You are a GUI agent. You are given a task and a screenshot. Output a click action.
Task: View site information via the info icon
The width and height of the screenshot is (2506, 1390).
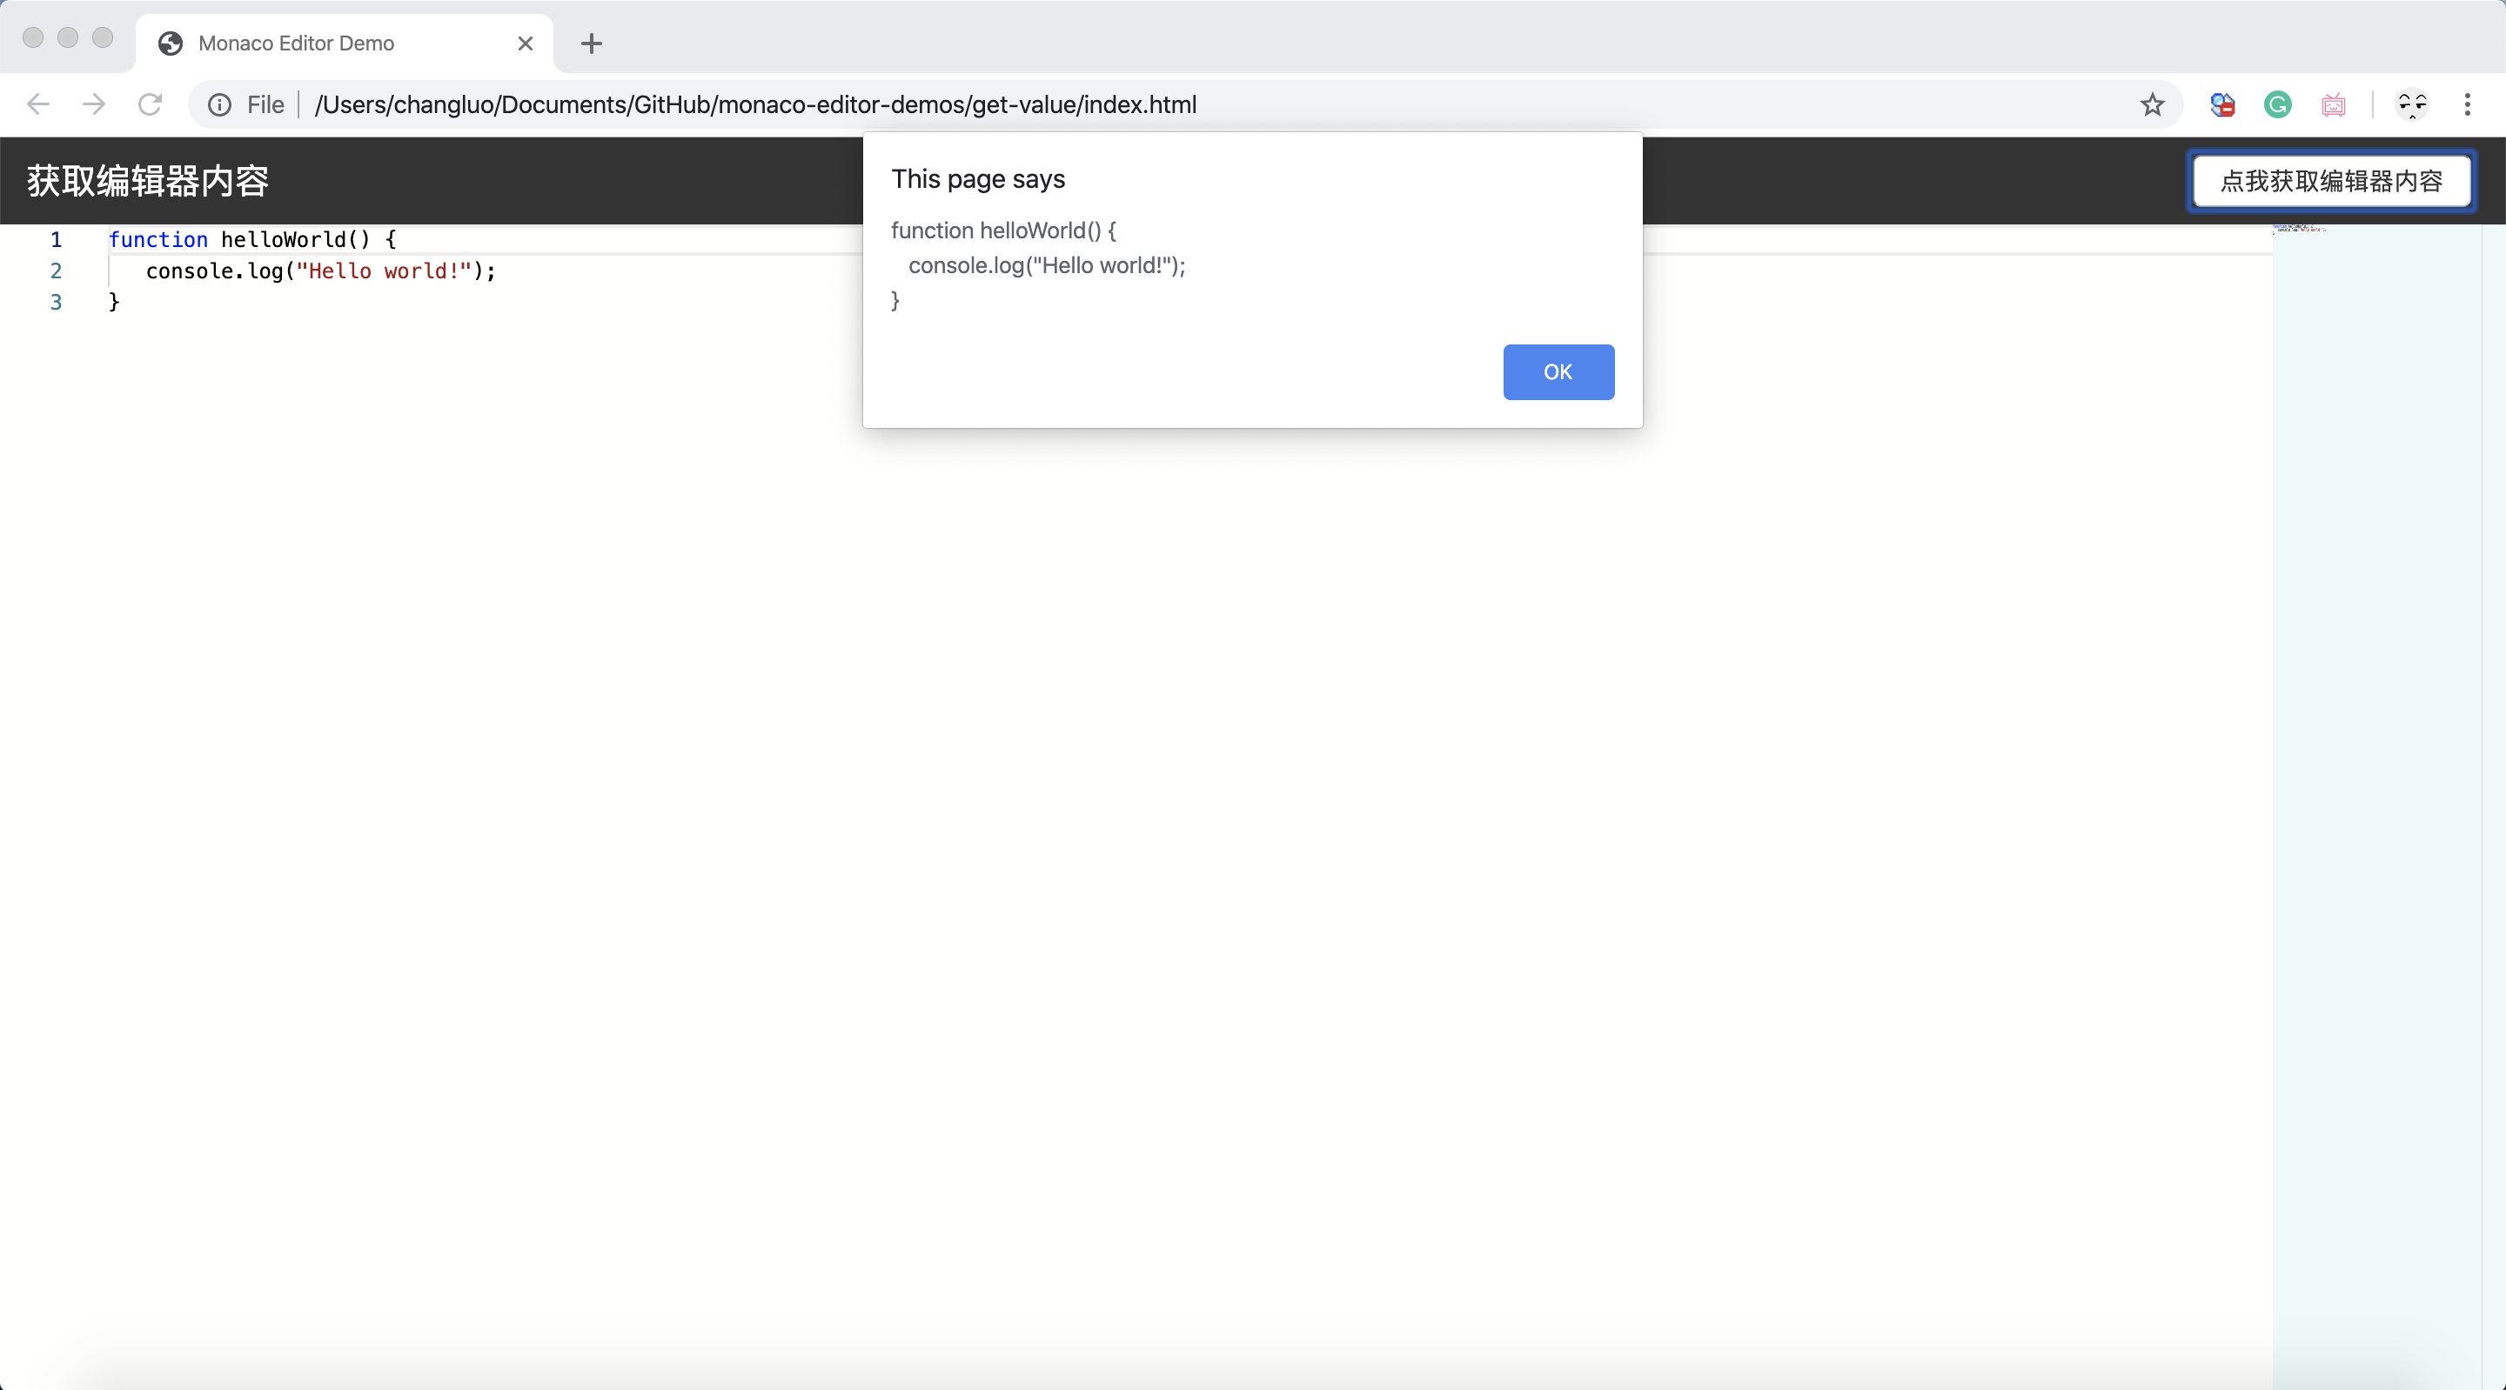coord(220,104)
